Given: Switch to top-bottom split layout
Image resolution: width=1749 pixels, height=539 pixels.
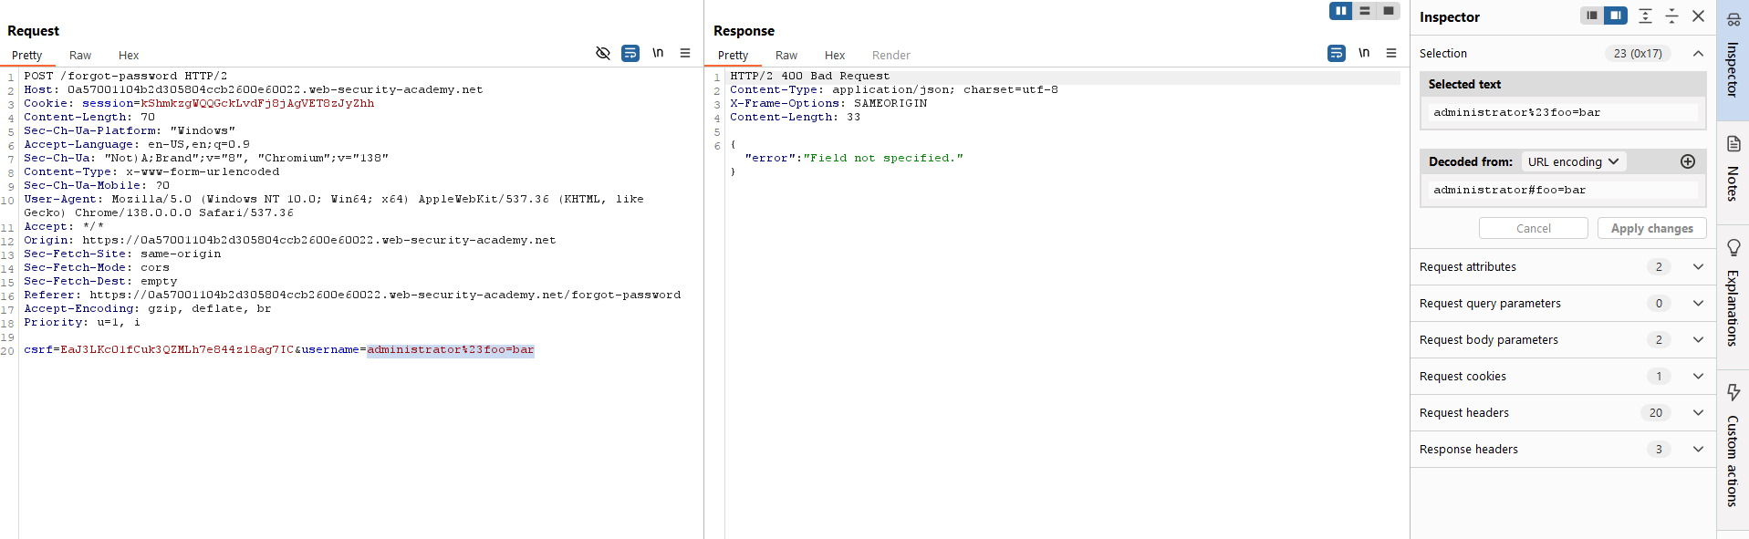Looking at the screenshot, I should point(1365,11).
